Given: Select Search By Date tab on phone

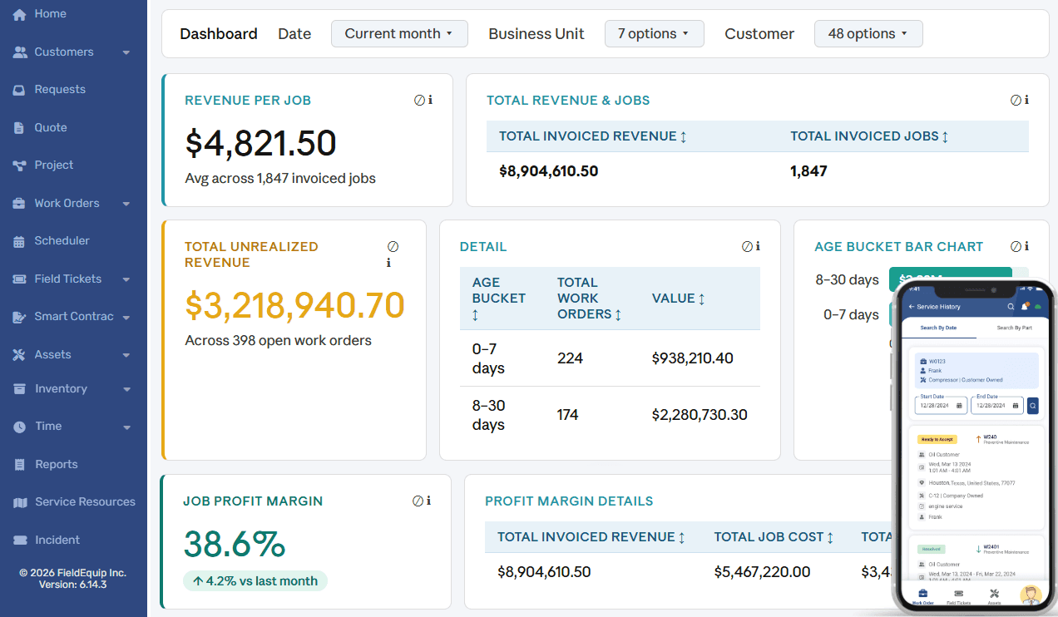Looking at the screenshot, I should (938, 328).
